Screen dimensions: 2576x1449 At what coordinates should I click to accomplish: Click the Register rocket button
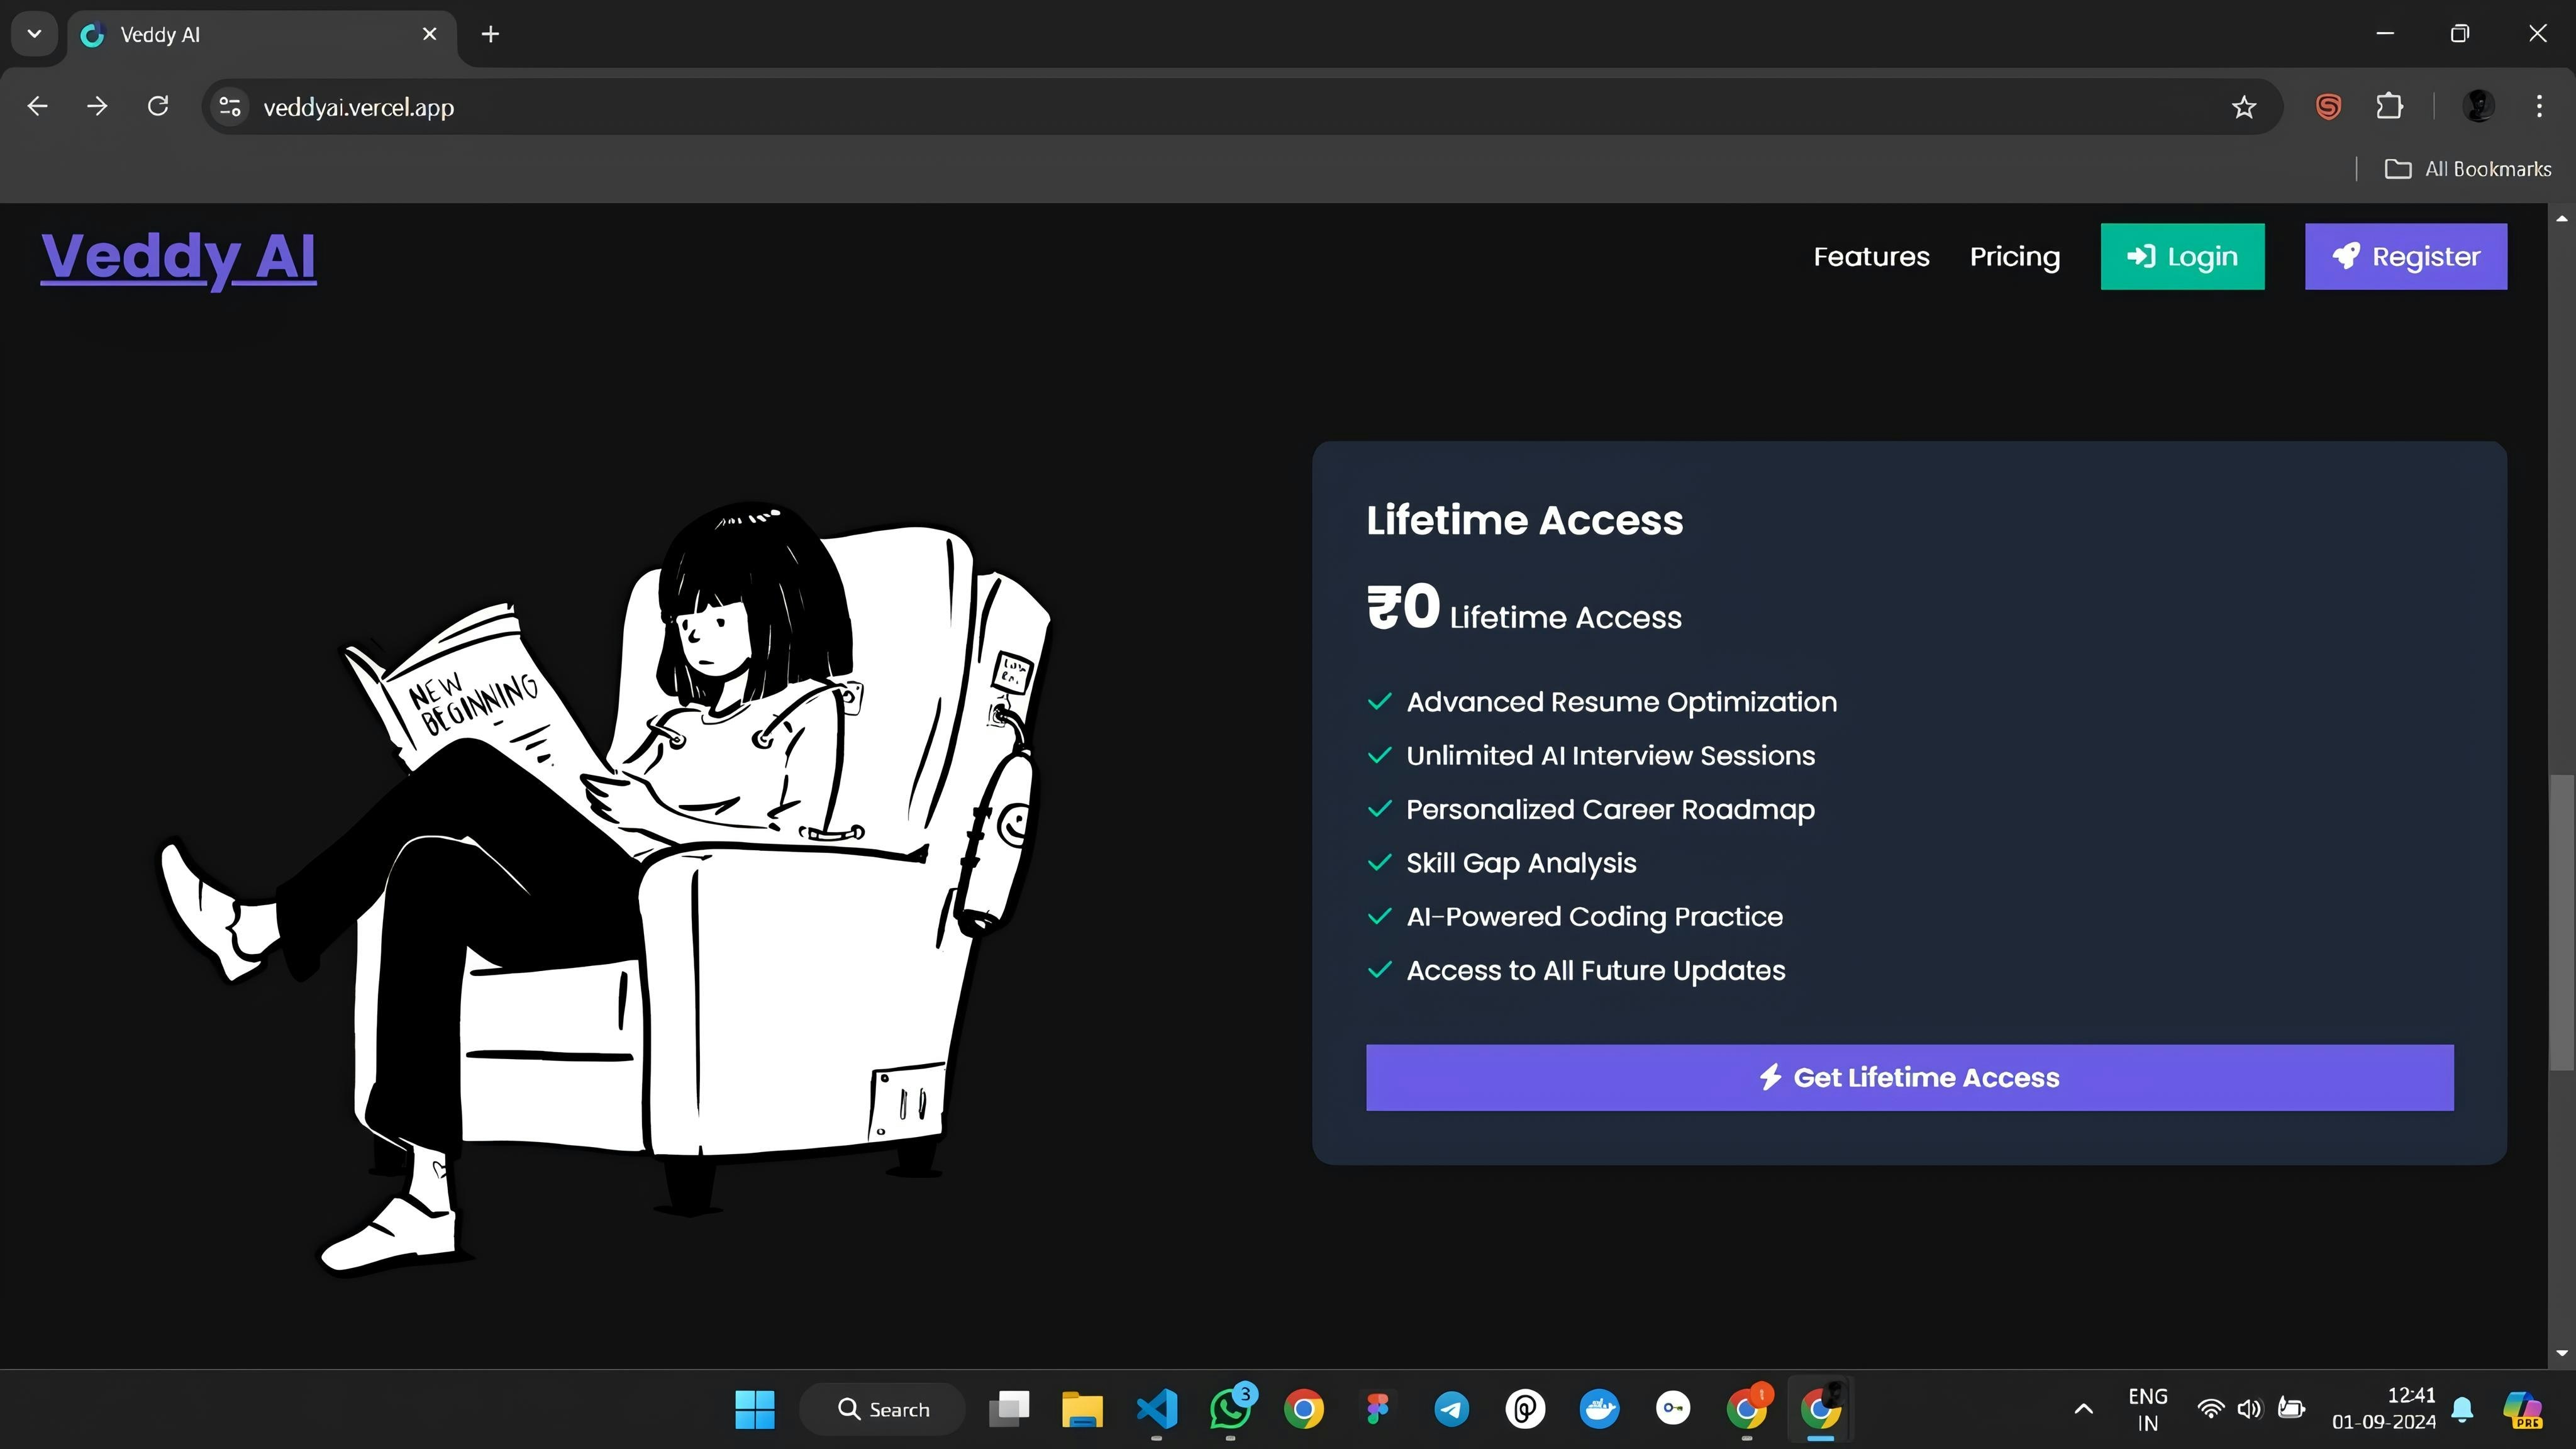pos(2405,257)
